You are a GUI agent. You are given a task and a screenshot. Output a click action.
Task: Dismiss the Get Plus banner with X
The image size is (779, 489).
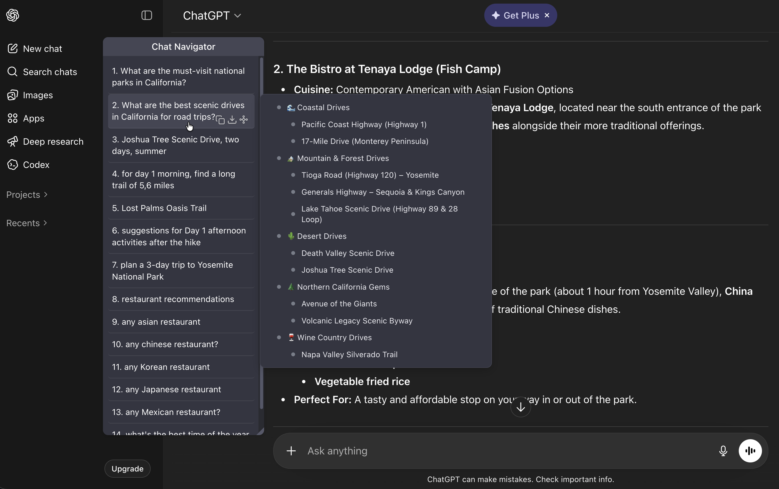547,15
